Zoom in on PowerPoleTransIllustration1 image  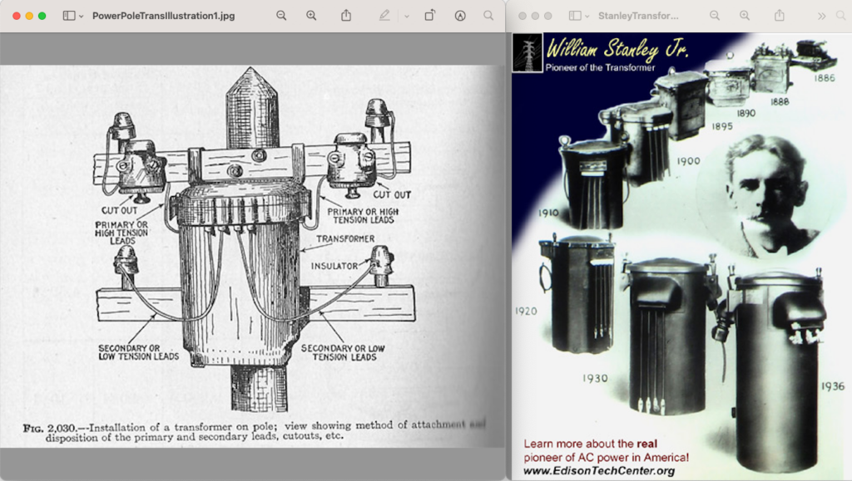coord(311,16)
